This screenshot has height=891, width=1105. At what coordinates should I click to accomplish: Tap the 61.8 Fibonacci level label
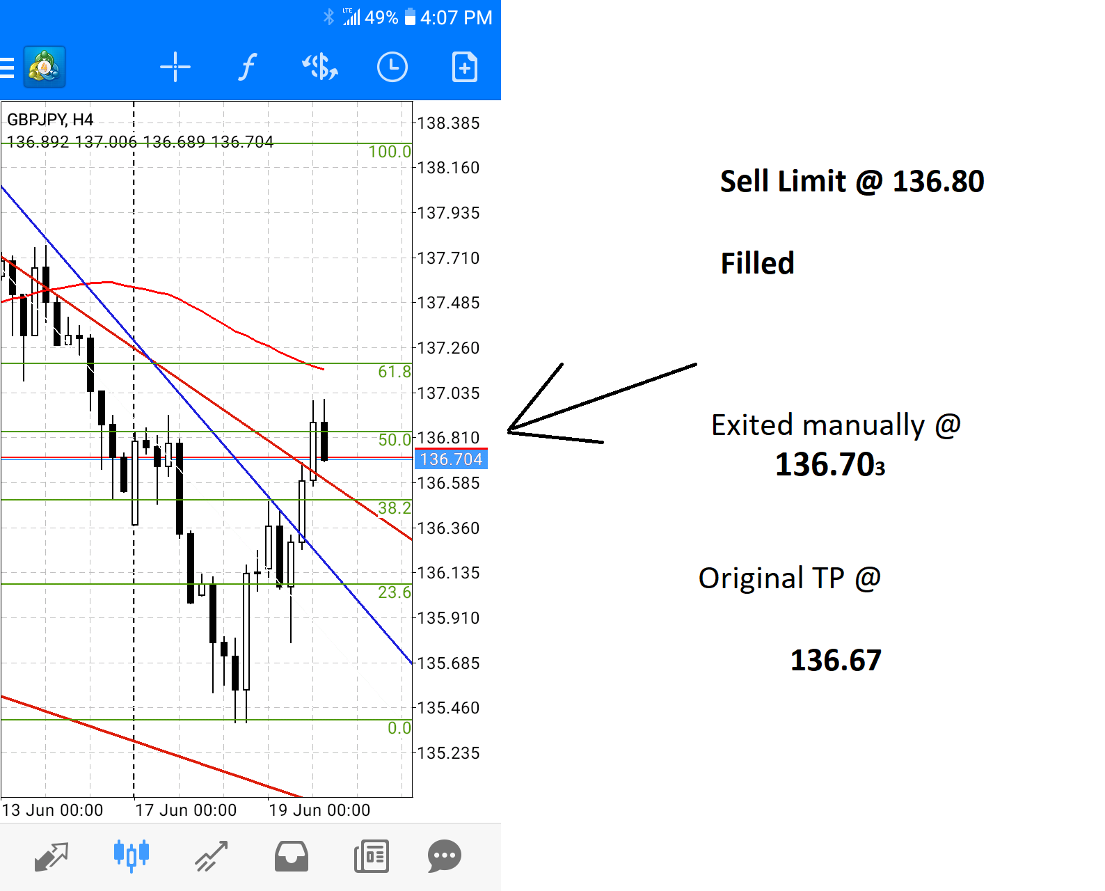pyautogui.click(x=394, y=372)
